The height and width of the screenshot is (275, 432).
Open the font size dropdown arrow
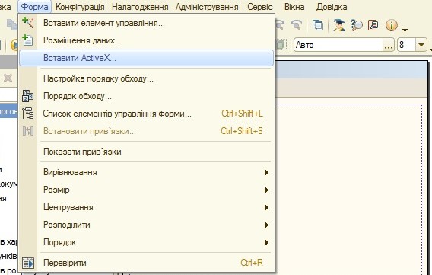pyautogui.click(x=421, y=45)
